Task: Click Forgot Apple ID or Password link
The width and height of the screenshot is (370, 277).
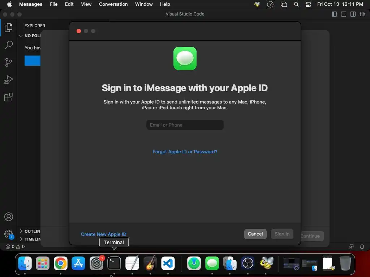Action: [x=185, y=152]
